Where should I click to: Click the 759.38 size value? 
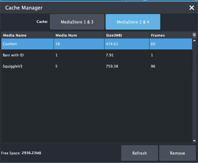pyautogui.click(x=127, y=66)
